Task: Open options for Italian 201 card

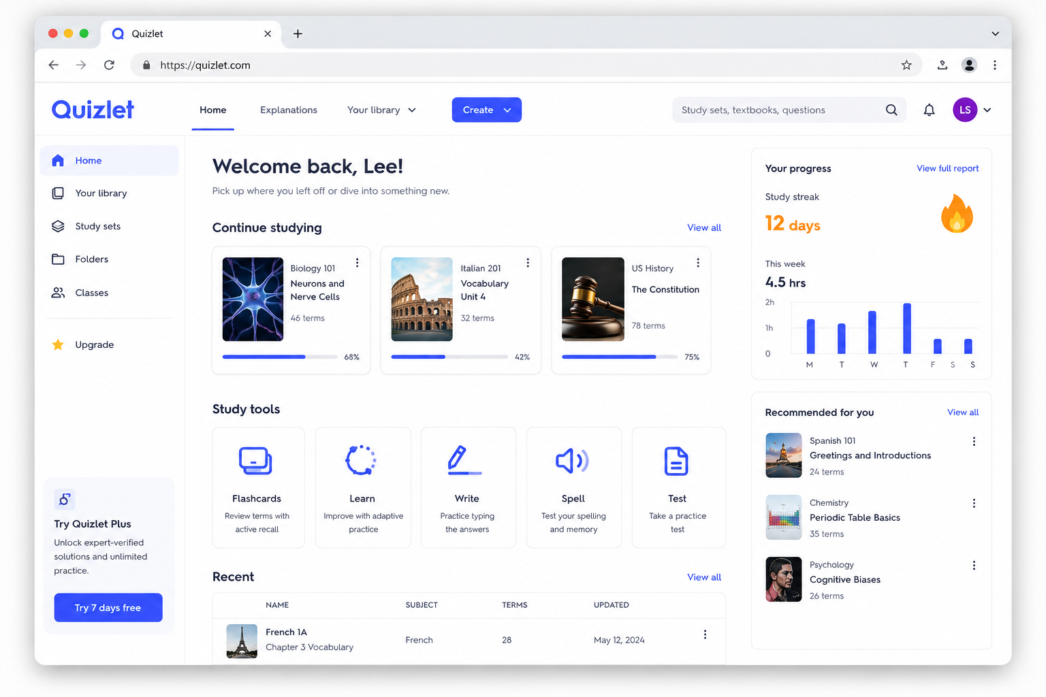Action: [x=528, y=263]
